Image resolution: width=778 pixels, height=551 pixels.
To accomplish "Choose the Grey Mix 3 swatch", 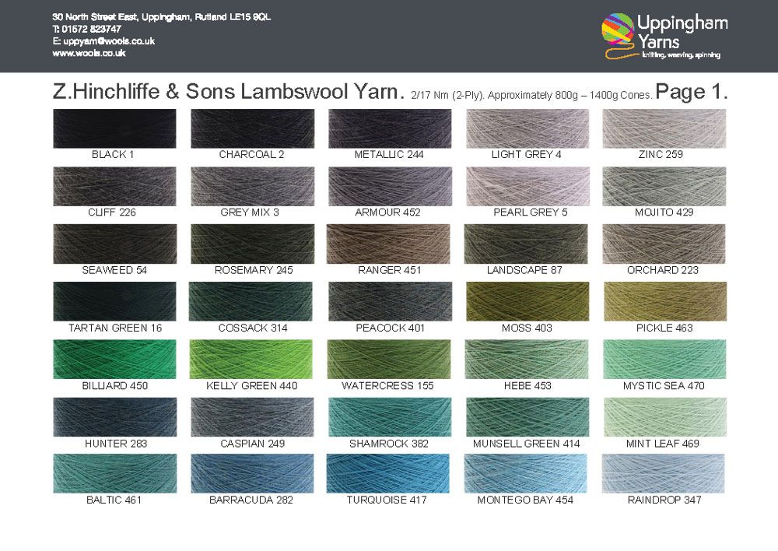I will tap(253, 186).
